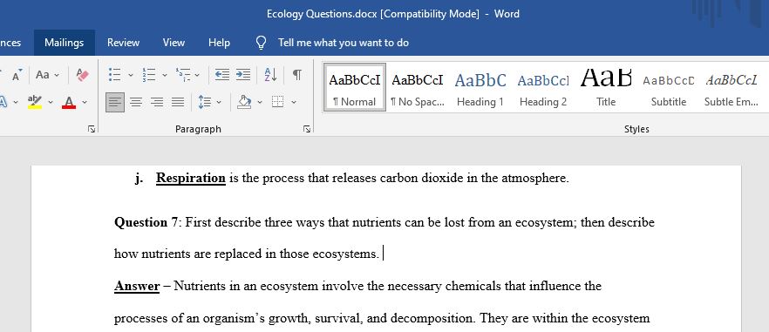Shrink the font size with Decrease Font button
The image size is (769, 332).
(x=17, y=75)
